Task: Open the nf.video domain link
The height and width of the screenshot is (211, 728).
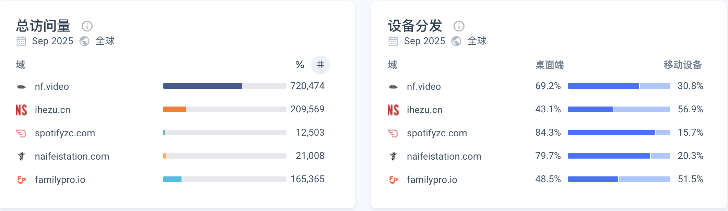Action: [52, 86]
